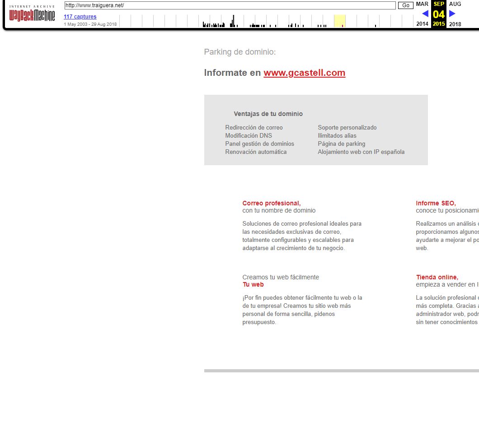Click the tallest capture bar in sparkline
Screen dimensions: 479x422
(233, 21)
